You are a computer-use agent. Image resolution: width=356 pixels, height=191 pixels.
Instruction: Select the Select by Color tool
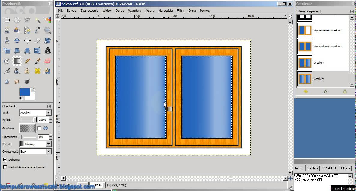48,20
